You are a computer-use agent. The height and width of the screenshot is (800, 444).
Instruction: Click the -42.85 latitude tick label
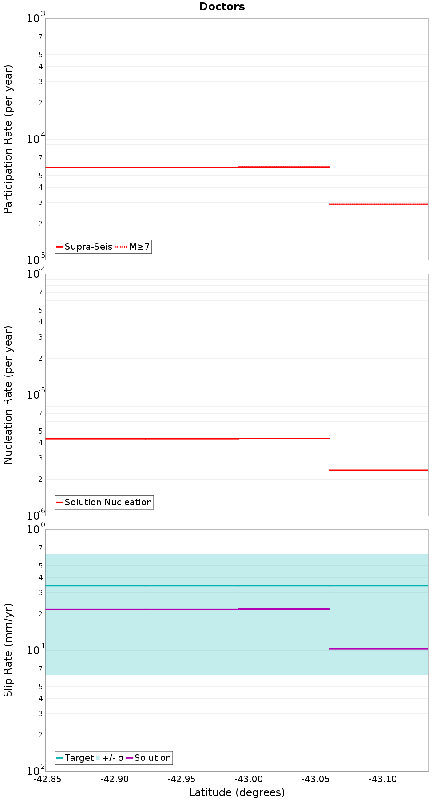pyautogui.click(x=48, y=779)
